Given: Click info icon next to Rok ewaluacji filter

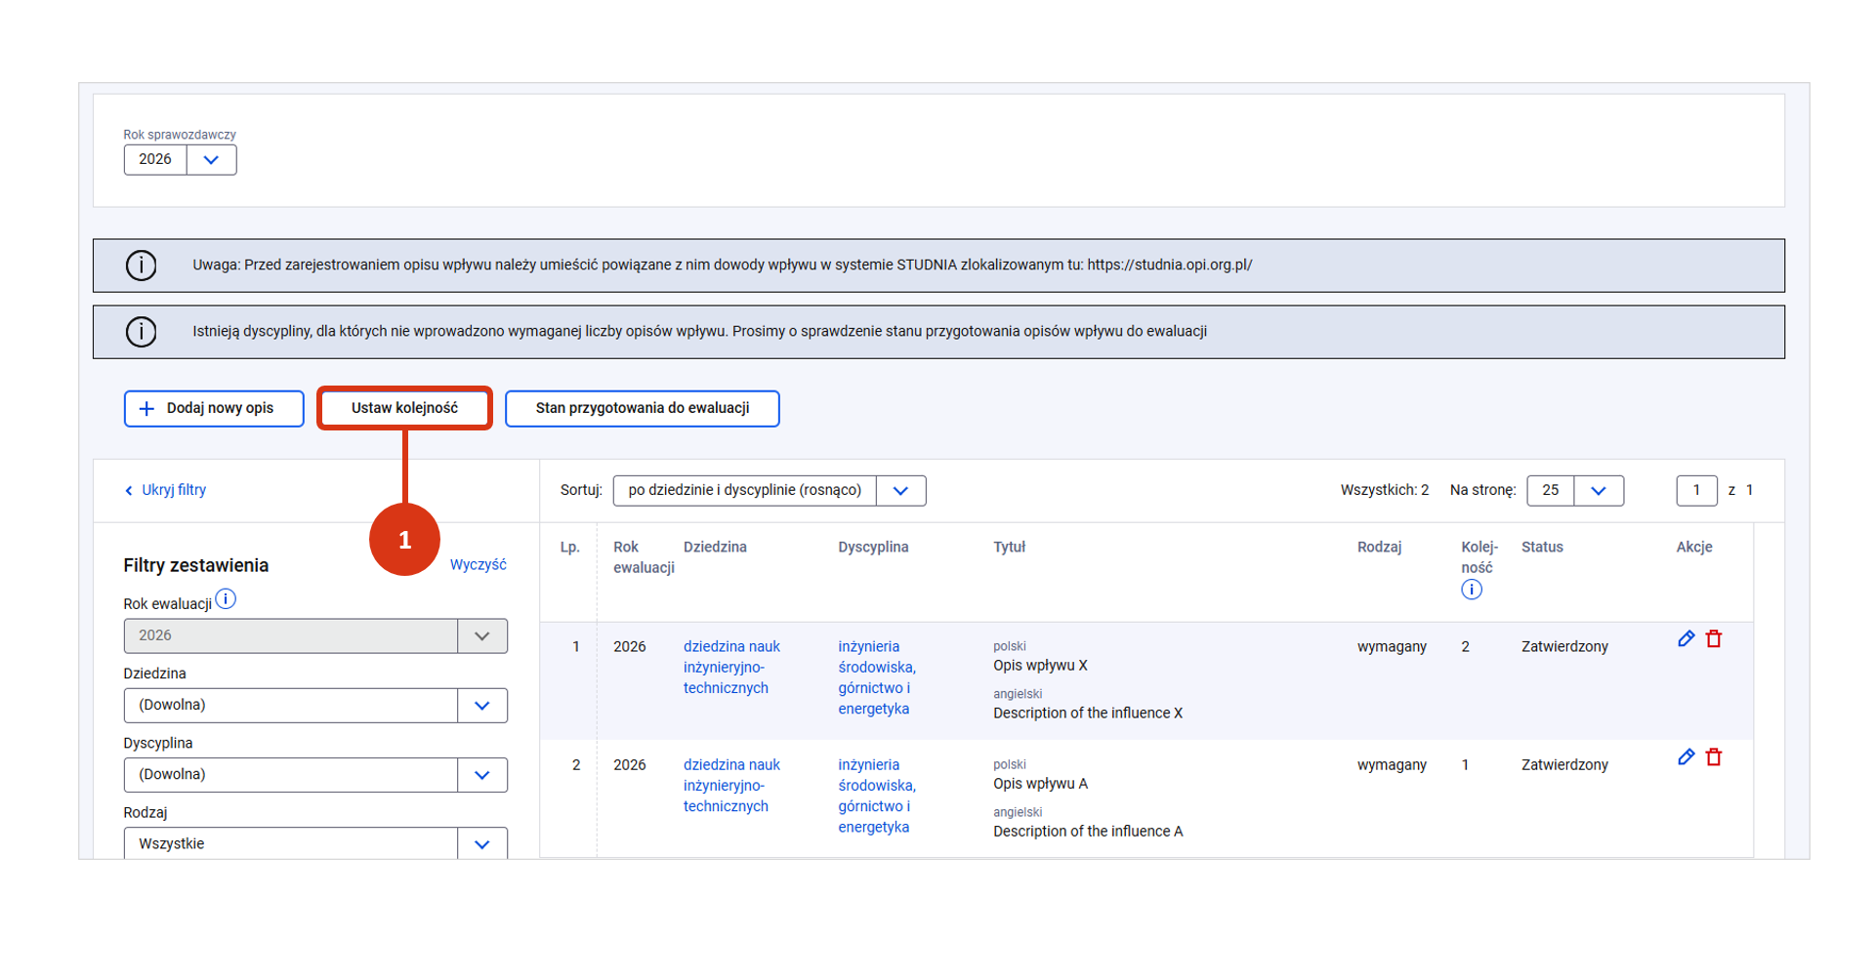Looking at the screenshot, I should 226,599.
